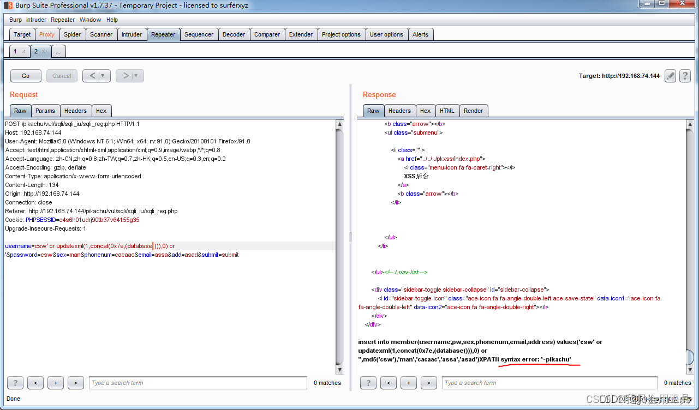Screen dimensions: 699x410
Task: Open the User options tab
Action: pos(386,34)
